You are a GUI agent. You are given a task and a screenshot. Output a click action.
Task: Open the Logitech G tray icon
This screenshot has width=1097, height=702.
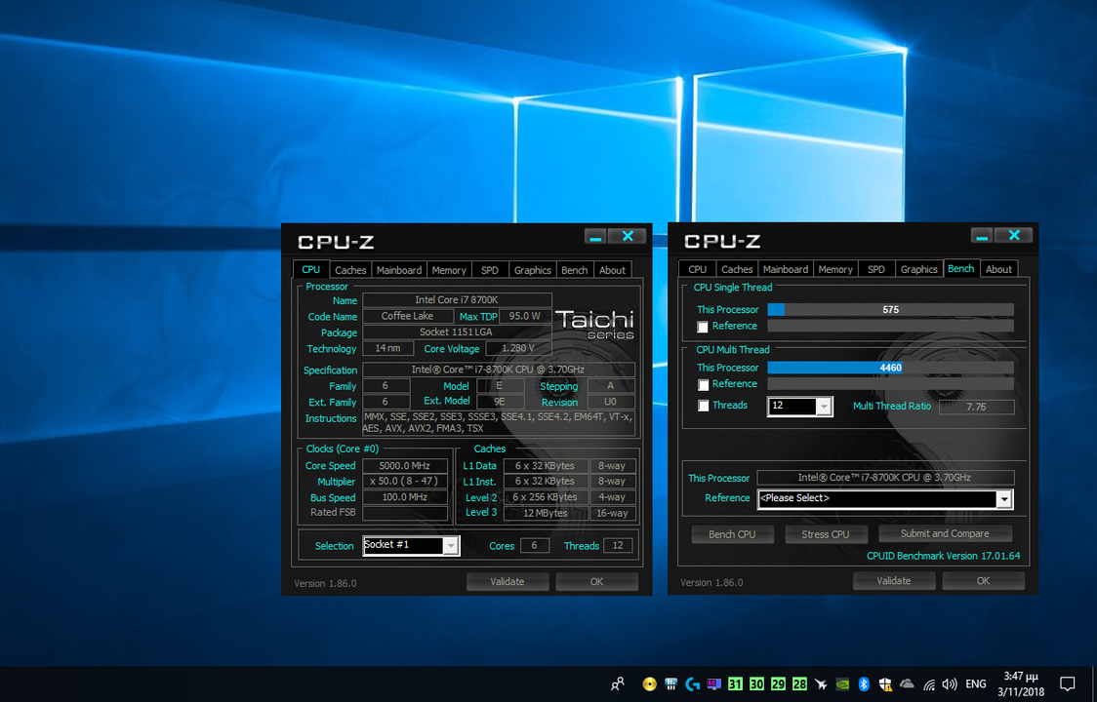coord(693,683)
